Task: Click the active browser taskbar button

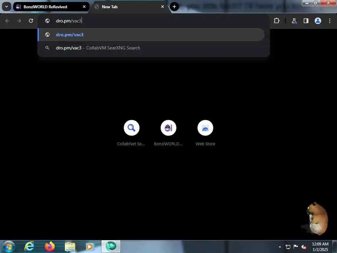Action: tap(111, 246)
